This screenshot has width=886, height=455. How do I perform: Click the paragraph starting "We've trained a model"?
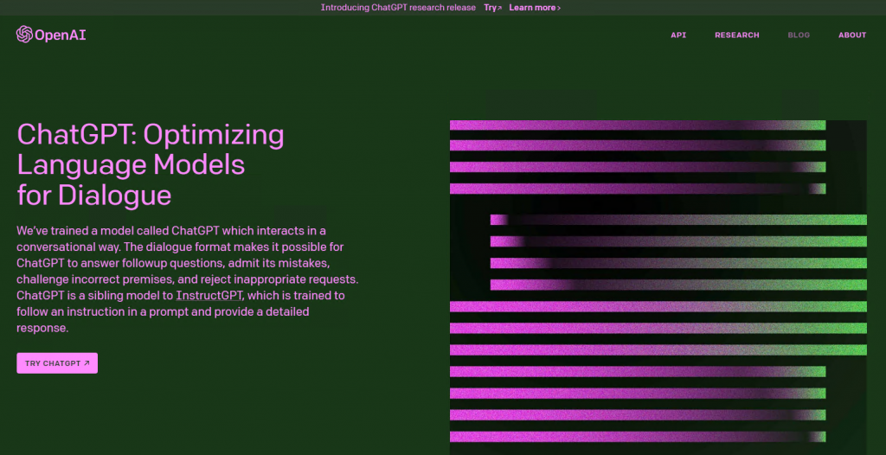(187, 279)
